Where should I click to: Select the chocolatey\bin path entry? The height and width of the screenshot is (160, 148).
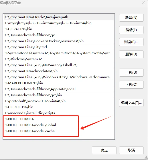59,71
